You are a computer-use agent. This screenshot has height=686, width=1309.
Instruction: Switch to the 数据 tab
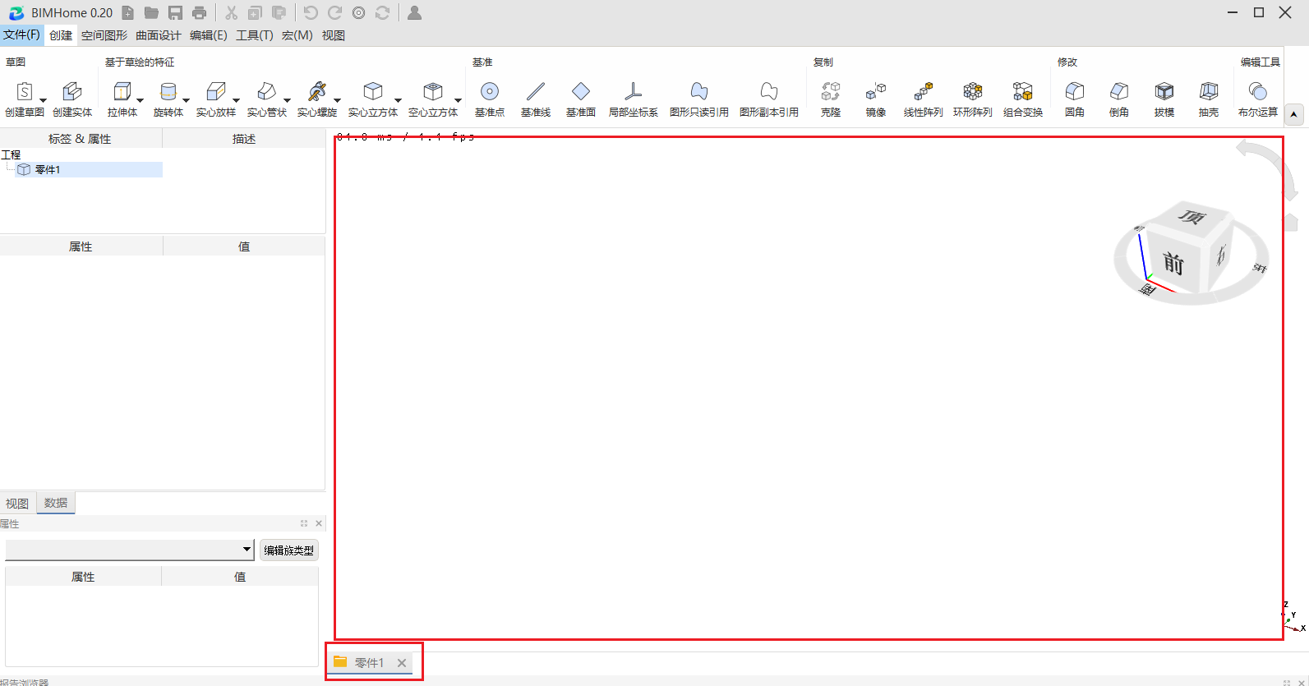click(56, 503)
